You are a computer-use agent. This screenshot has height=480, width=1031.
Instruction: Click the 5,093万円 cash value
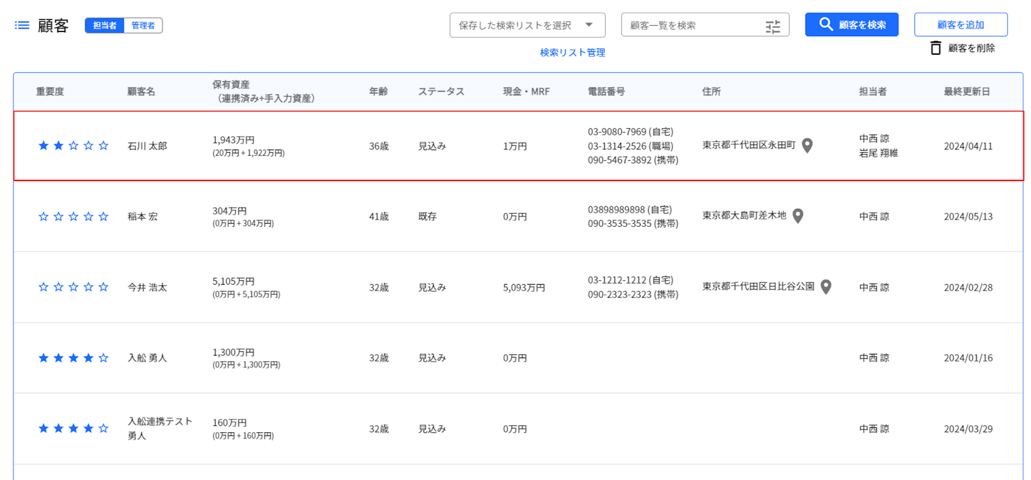524,287
